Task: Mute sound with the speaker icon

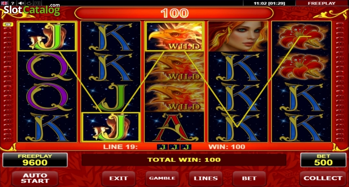Action: [x=21, y=3]
